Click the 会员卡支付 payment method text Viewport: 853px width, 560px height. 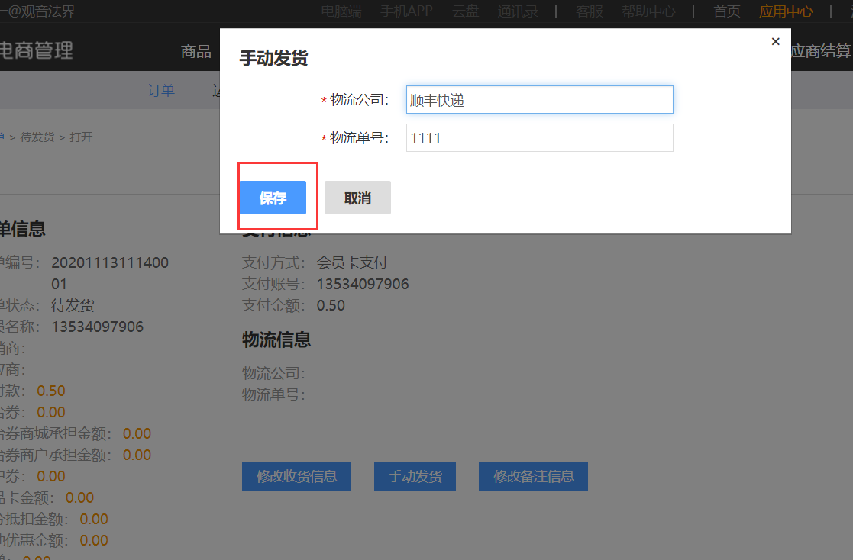(352, 262)
